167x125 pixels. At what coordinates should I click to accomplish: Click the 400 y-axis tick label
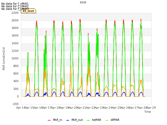point(16,81)
